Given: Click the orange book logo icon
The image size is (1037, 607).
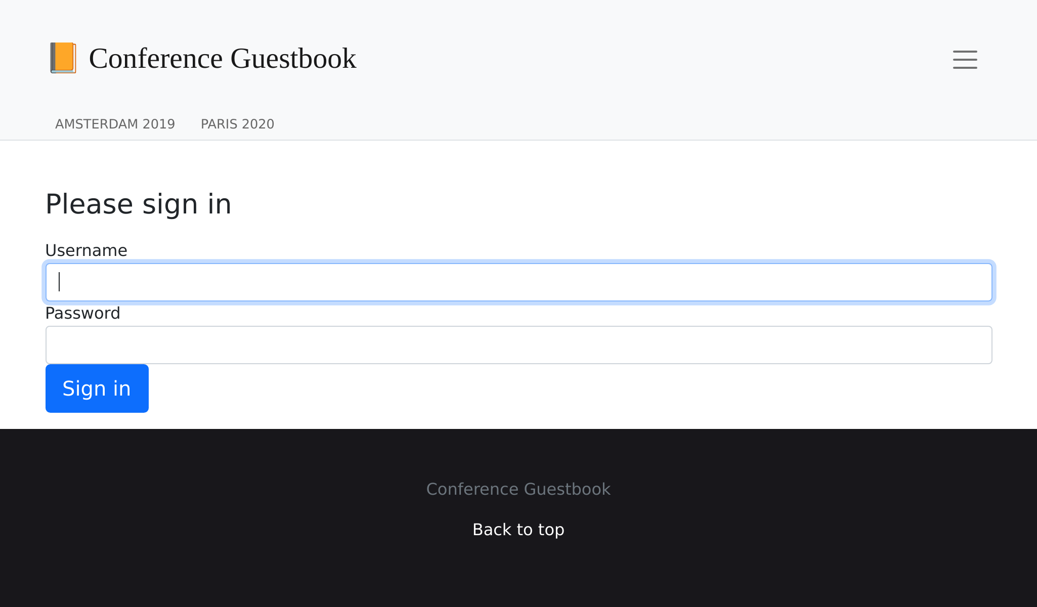Looking at the screenshot, I should 63,58.
